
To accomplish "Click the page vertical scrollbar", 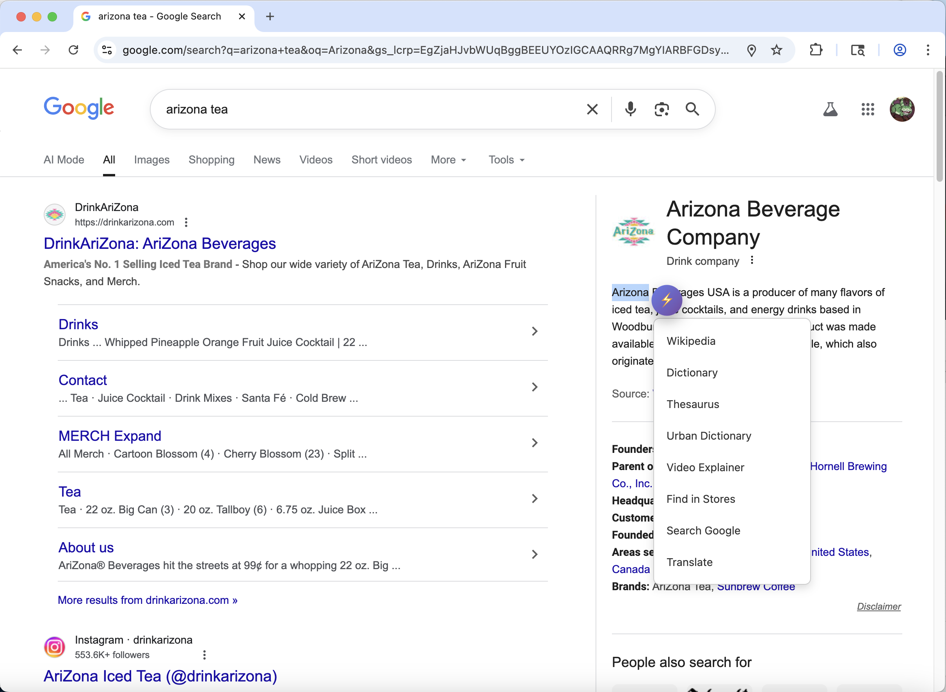I will (x=939, y=126).
